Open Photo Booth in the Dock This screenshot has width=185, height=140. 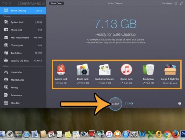click(x=92, y=134)
